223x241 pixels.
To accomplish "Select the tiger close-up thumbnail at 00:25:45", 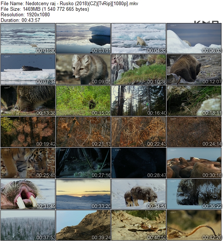I will [28, 163].
